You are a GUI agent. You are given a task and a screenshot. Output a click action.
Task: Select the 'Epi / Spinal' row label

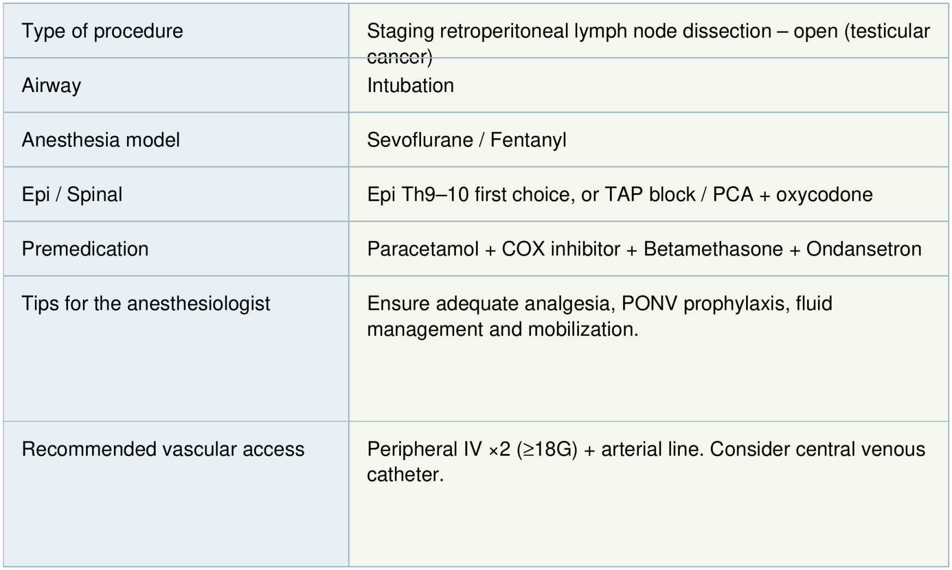pyautogui.click(x=72, y=194)
